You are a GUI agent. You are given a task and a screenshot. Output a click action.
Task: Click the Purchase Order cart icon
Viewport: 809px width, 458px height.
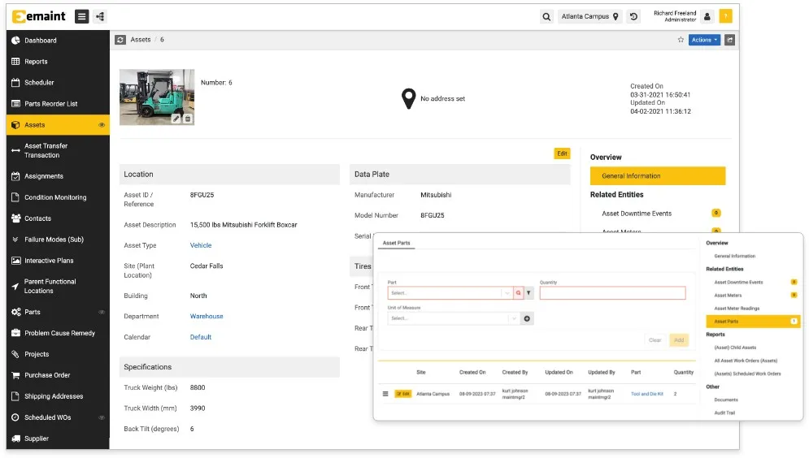(16, 375)
